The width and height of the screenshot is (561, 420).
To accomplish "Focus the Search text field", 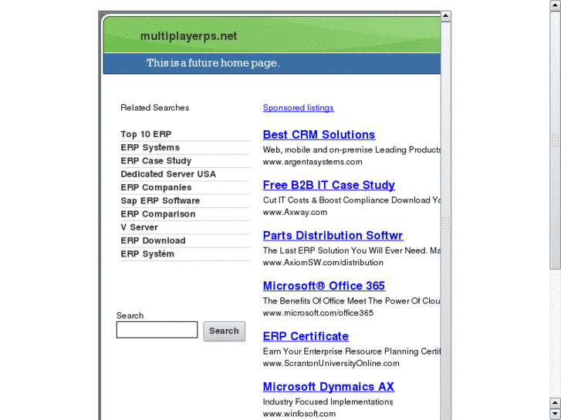I will click(157, 330).
